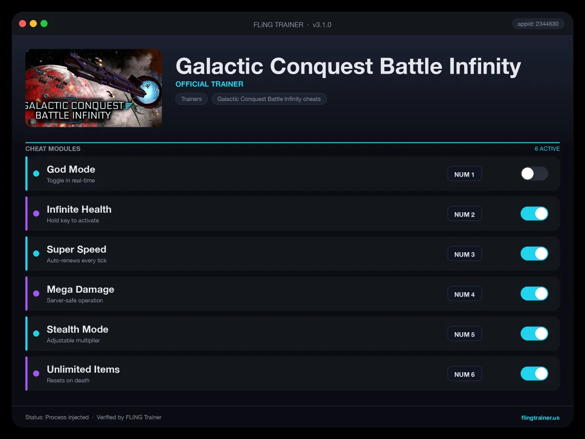Open the Galactic Conquest Battle Infinity cheats tag

tap(269, 99)
